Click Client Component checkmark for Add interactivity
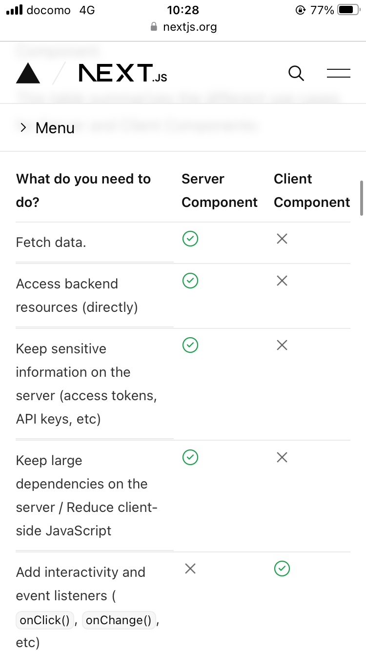 click(x=282, y=569)
